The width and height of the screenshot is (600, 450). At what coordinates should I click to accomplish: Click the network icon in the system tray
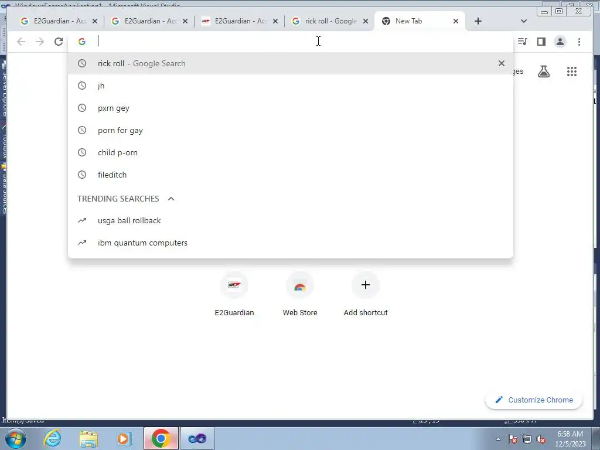point(527,439)
